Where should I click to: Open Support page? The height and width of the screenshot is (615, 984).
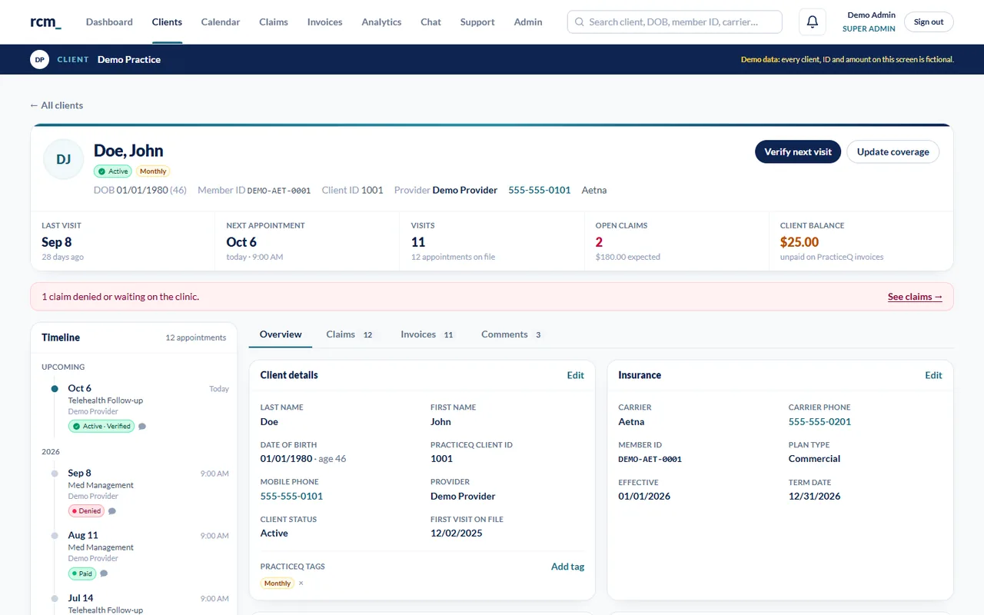pyautogui.click(x=477, y=22)
